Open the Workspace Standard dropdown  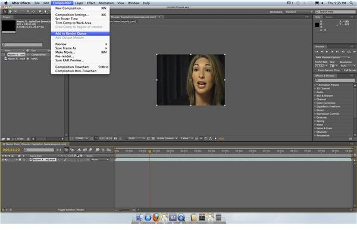pos(299,12)
